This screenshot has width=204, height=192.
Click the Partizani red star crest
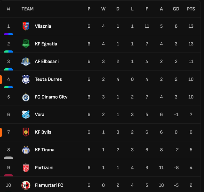pyautogui.click(x=26, y=168)
